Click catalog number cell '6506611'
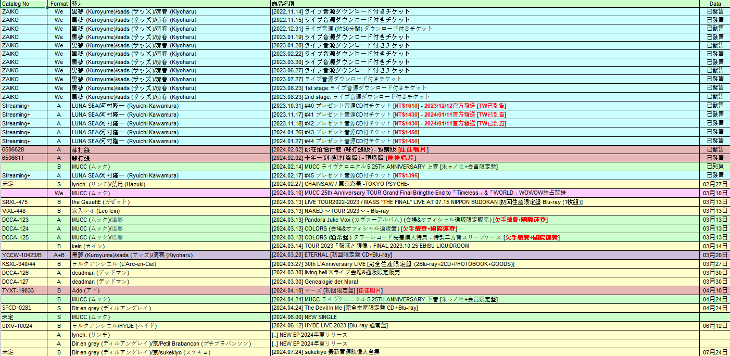 [24, 158]
